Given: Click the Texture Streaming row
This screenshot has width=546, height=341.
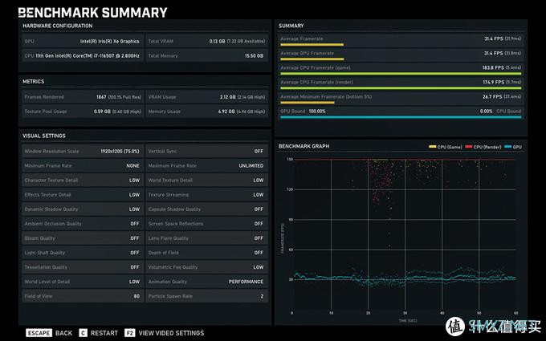Looking at the screenshot, I should tap(207, 194).
